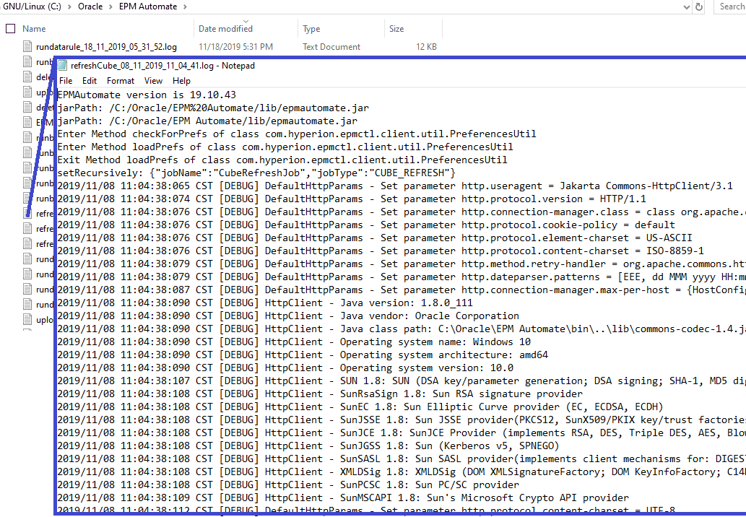Click the bottom-most 'uplo' file icon
Screen dimensions: 746x517
click(x=28, y=320)
